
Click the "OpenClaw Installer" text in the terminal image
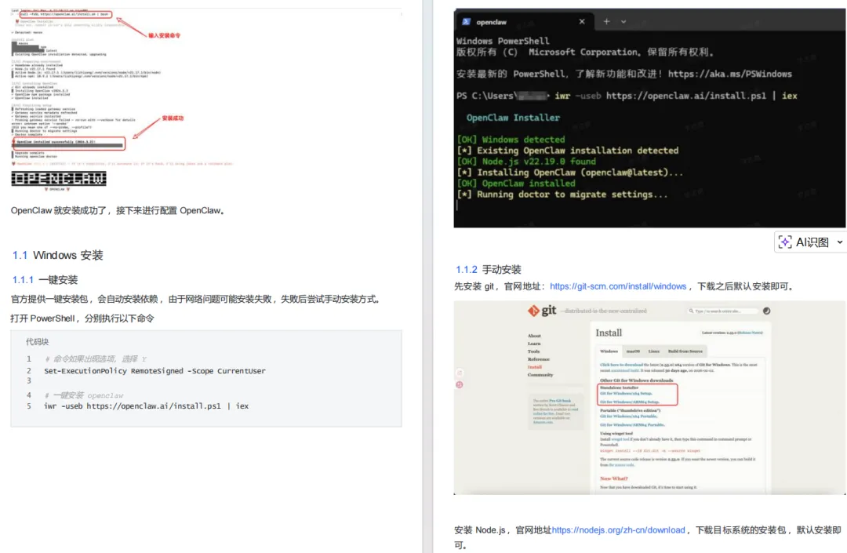(x=513, y=118)
